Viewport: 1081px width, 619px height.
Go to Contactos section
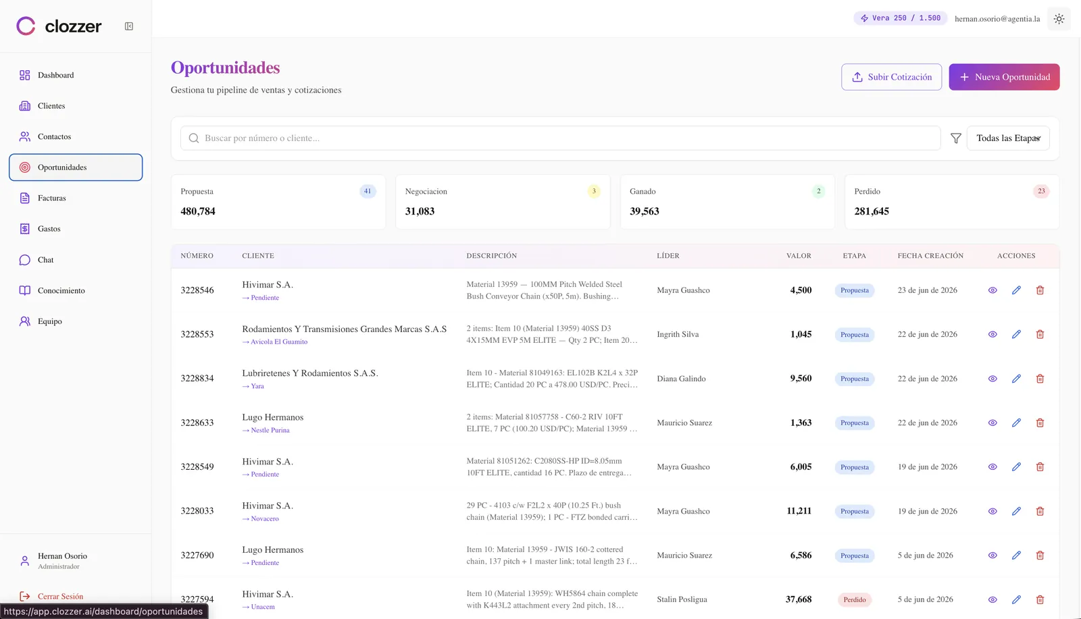[76, 136]
